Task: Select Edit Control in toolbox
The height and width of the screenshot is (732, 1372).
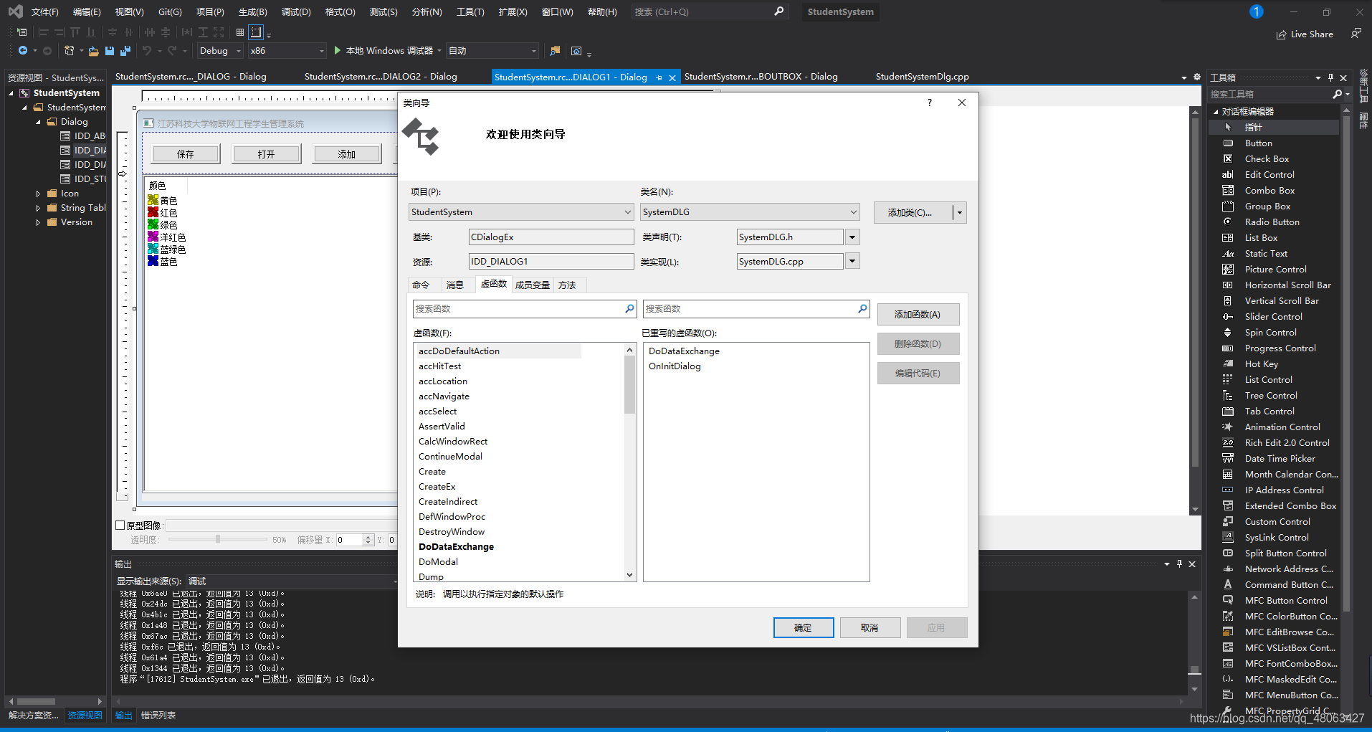Action: pos(1273,175)
